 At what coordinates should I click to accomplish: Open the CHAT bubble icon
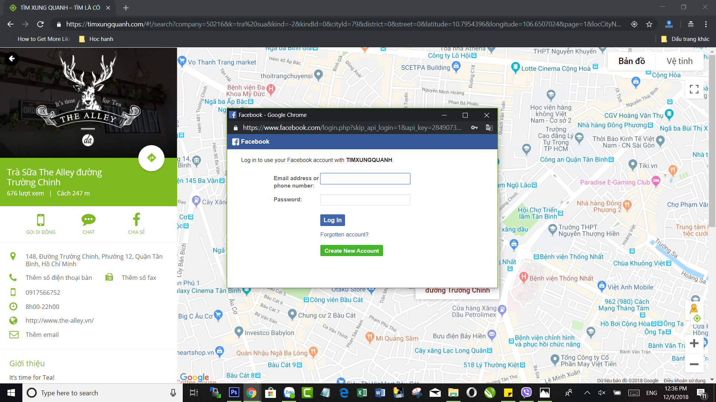(88, 220)
